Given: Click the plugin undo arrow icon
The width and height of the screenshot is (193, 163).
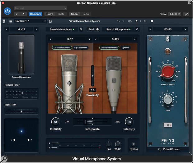Looking at the screenshot, I should (x=118, y=21).
